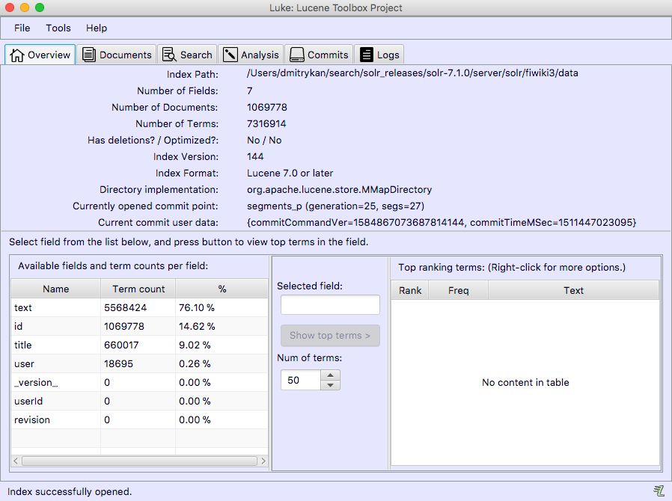Close the Luke window with red button
672x501 pixels.
[x=10, y=7]
